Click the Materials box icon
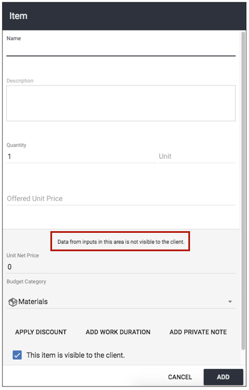The width and height of the screenshot is (249, 390). [x=13, y=302]
